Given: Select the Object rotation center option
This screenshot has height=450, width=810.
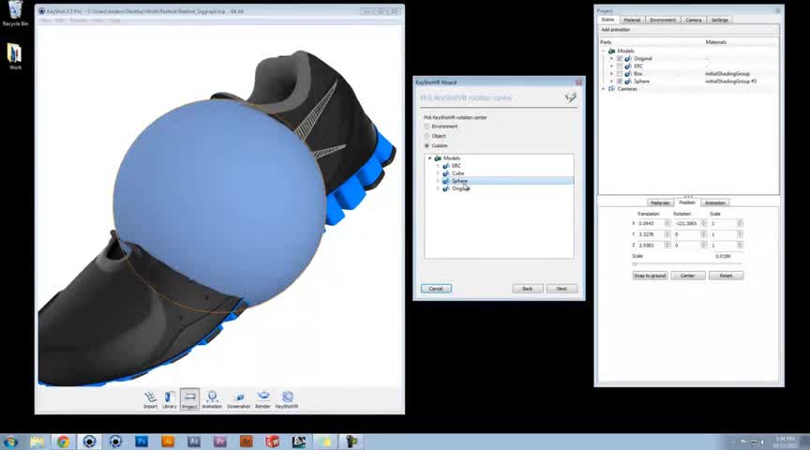Looking at the screenshot, I should coord(427,136).
